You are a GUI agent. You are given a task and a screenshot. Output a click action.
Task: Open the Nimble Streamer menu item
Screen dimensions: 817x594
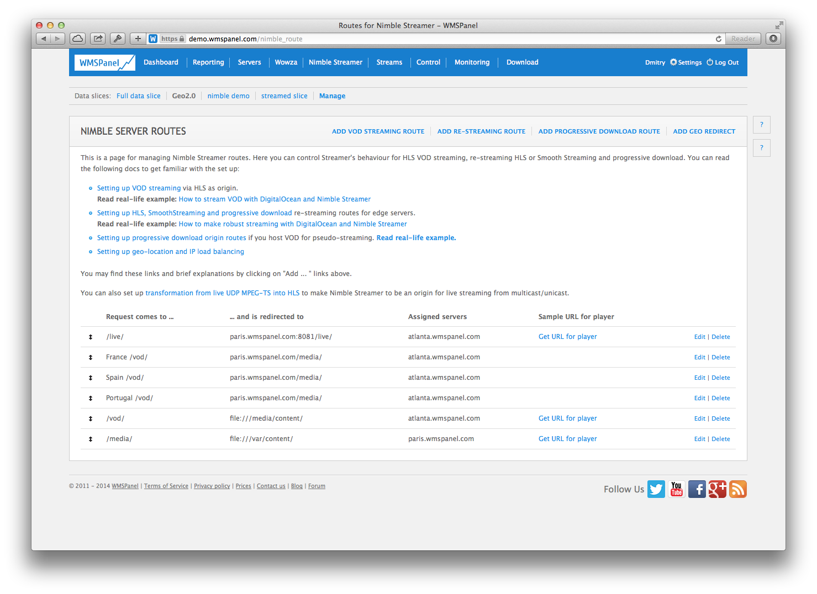335,62
